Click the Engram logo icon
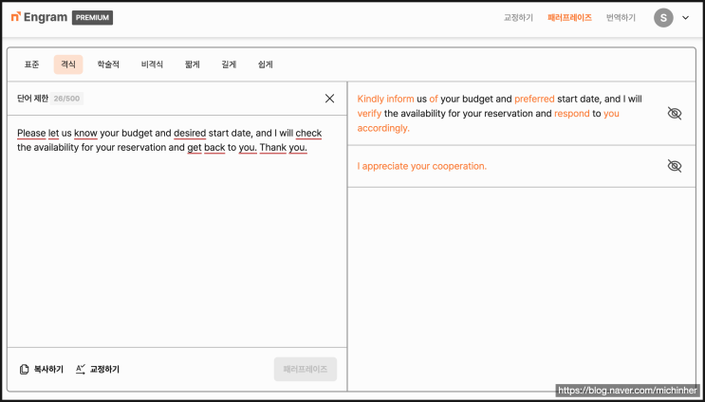The height and width of the screenshot is (402, 705). click(x=16, y=17)
